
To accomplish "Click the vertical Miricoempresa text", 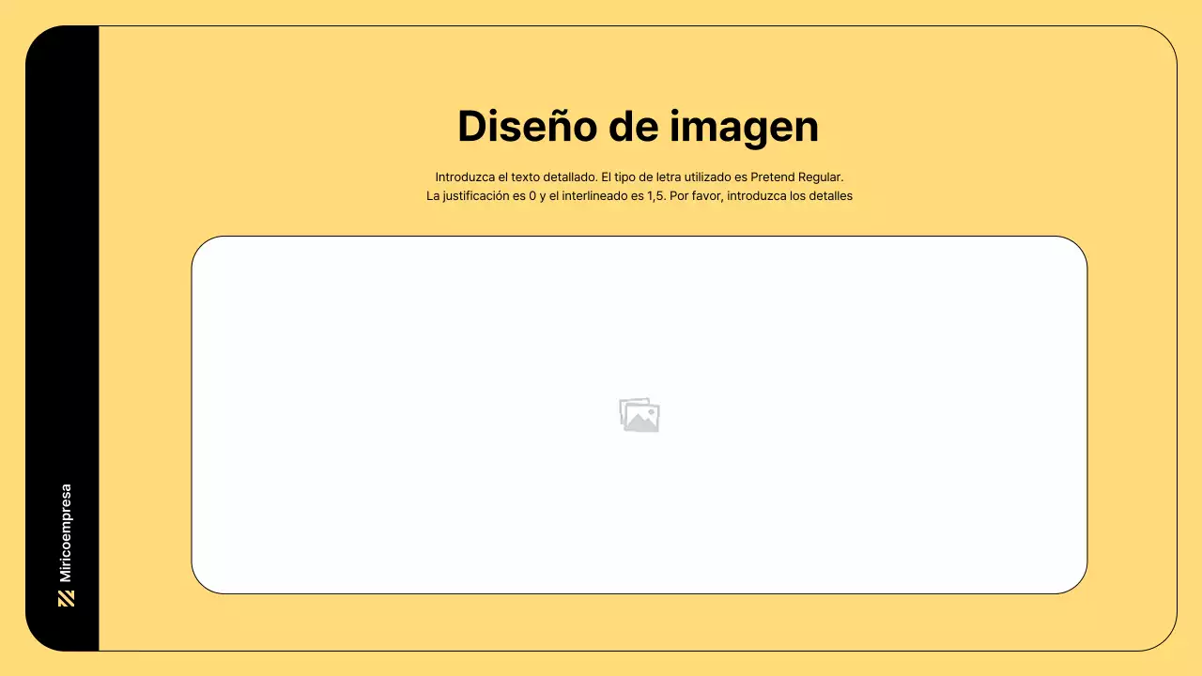I will [66, 532].
